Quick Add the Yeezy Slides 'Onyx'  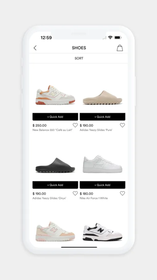tap(55, 185)
